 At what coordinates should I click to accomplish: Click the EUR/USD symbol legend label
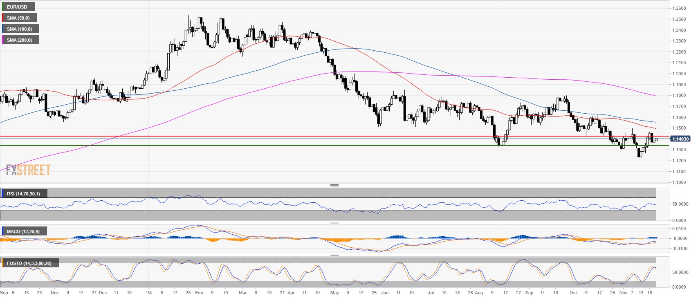click(17, 7)
